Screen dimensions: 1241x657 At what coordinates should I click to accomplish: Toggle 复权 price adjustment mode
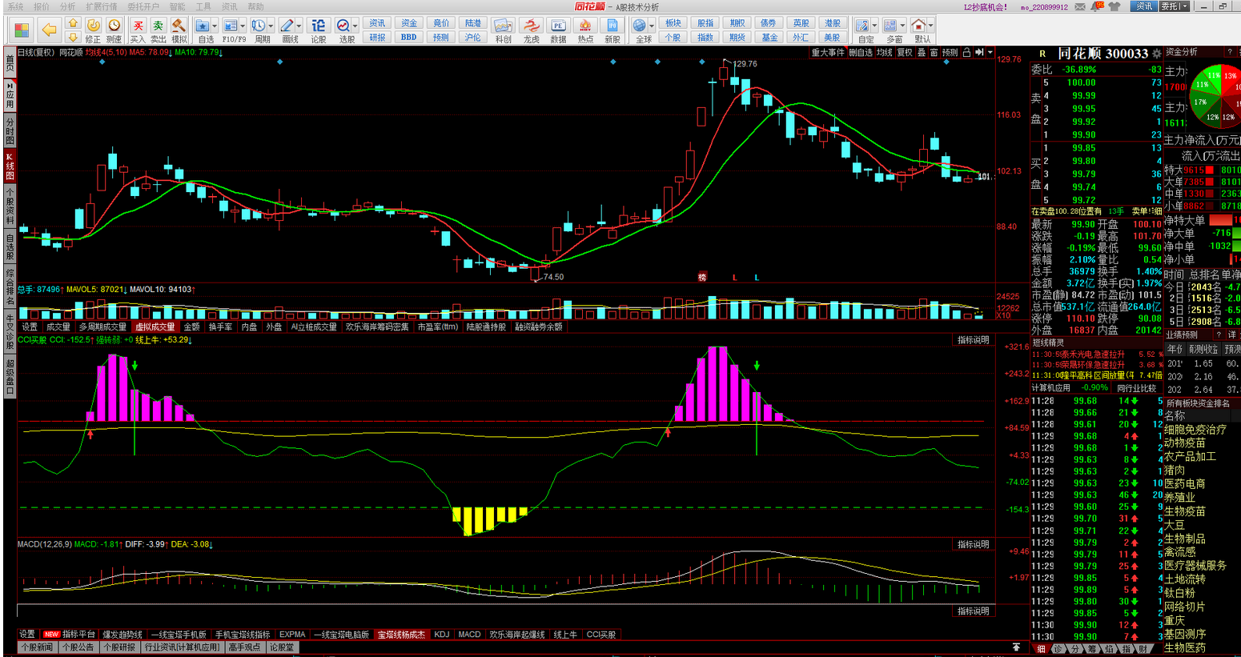(905, 52)
